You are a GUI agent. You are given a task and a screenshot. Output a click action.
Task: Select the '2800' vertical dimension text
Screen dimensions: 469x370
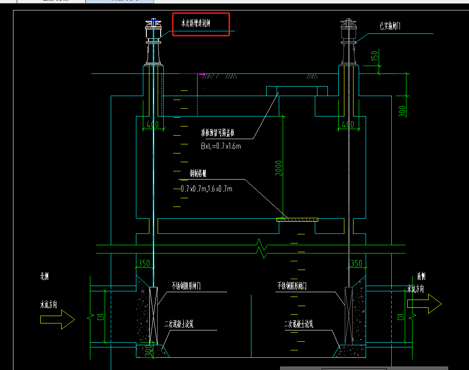point(278,168)
